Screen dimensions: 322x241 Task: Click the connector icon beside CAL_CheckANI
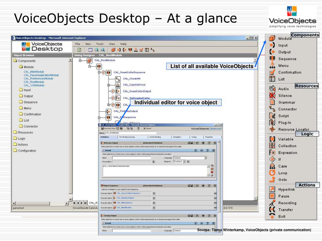(118, 79)
